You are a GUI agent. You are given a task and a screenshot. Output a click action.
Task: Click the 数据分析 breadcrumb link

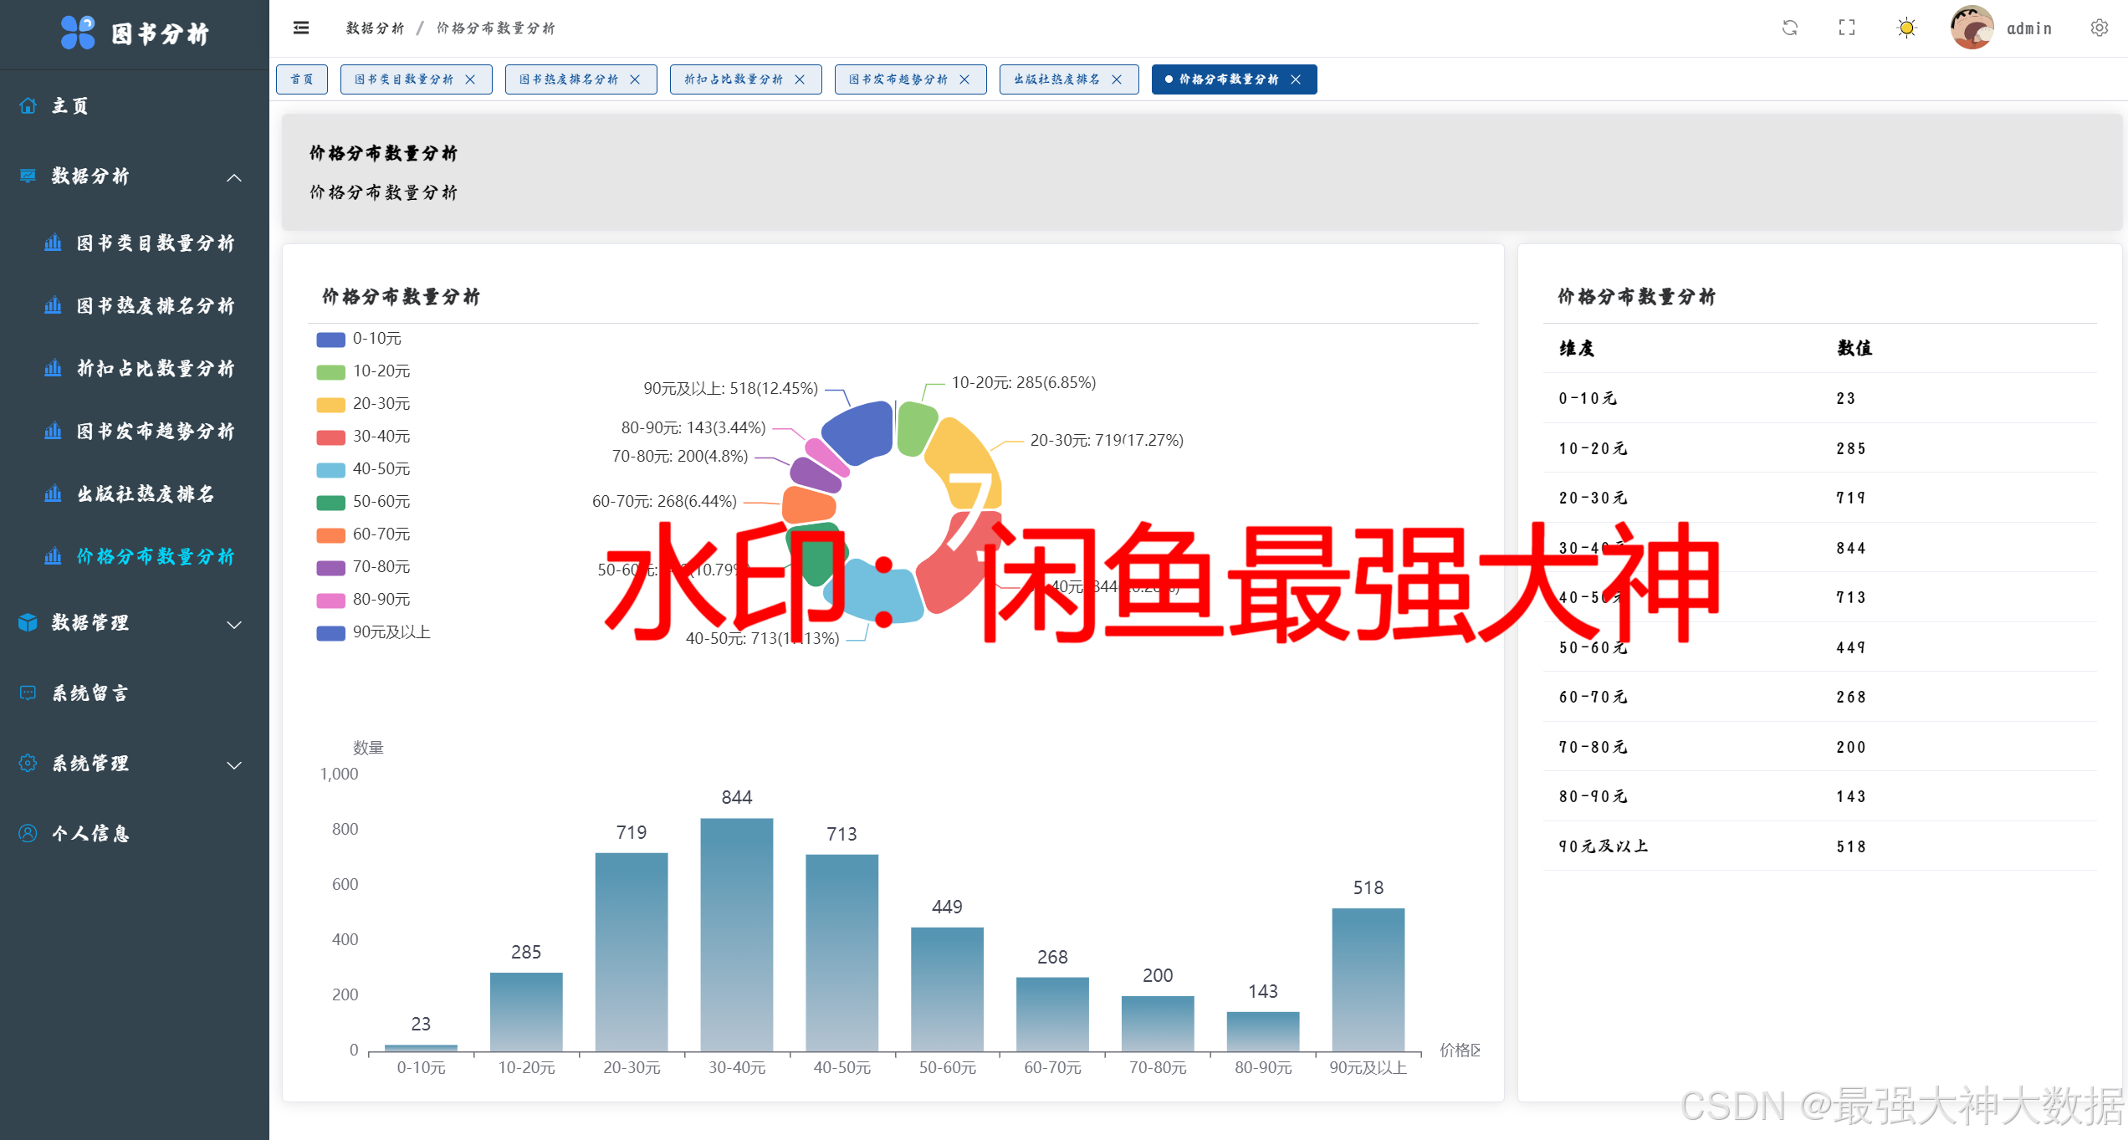375,28
